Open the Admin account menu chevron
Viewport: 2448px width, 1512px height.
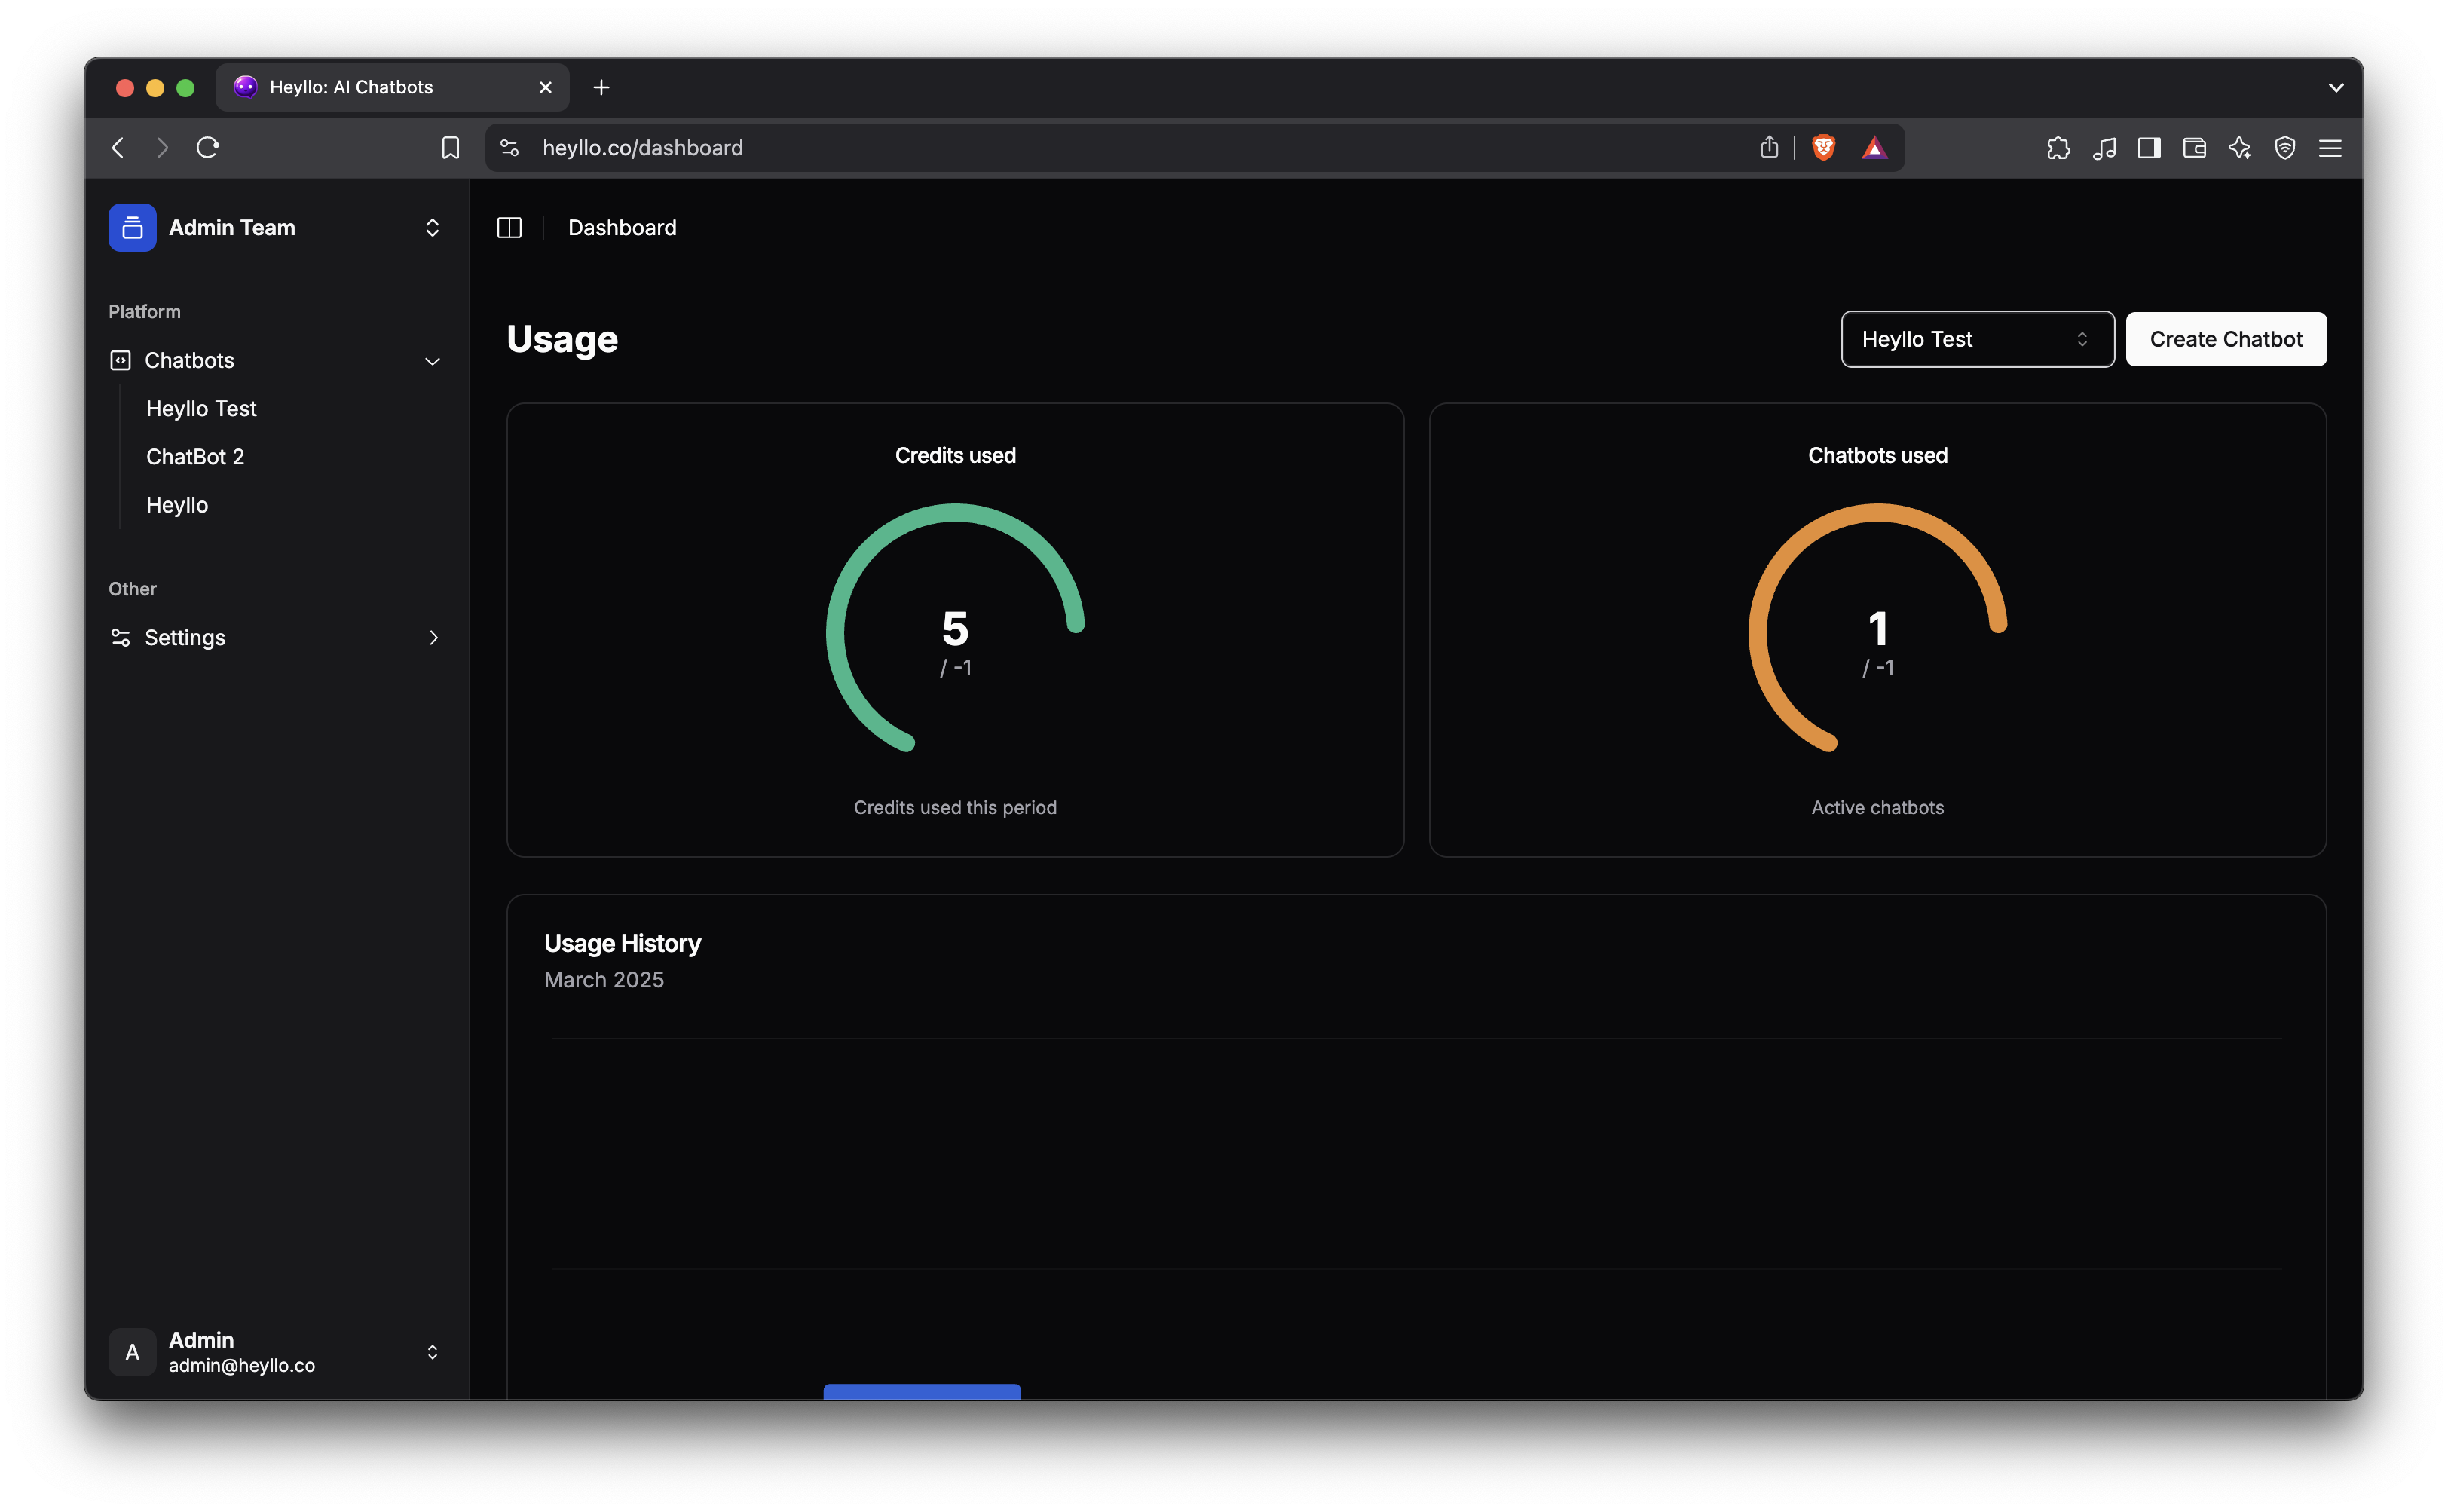point(432,1352)
